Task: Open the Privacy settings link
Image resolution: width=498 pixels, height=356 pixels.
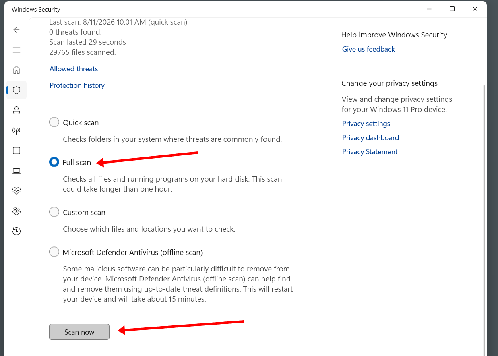Action: click(x=366, y=124)
